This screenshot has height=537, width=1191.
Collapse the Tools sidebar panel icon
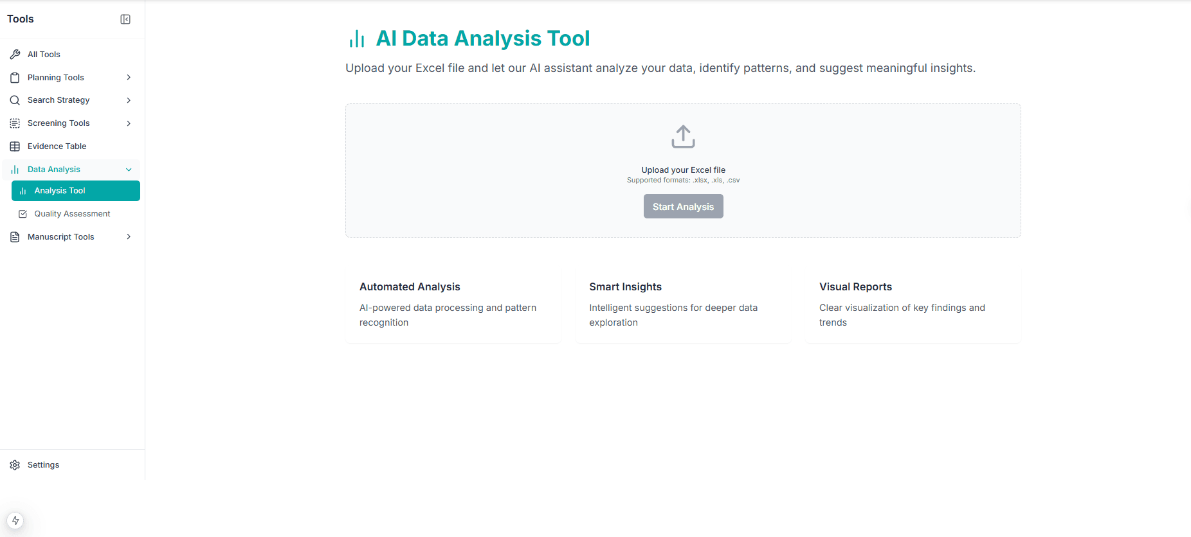(x=125, y=19)
